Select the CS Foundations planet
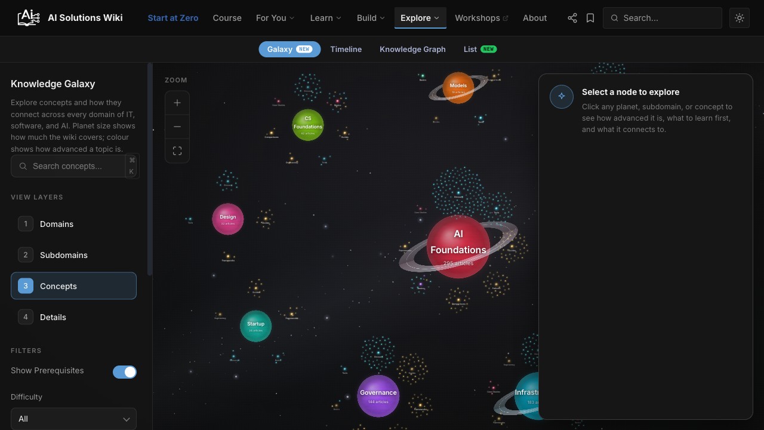The width and height of the screenshot is (764, 430). [308, 125]
